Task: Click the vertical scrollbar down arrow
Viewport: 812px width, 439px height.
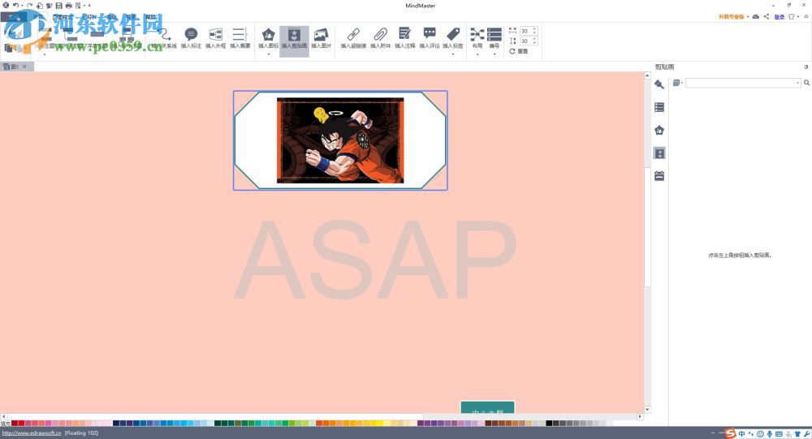Action: [x=647, y=410]
